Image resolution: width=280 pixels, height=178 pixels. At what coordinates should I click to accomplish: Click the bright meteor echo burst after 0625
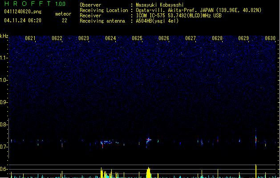tap(149, 140)
